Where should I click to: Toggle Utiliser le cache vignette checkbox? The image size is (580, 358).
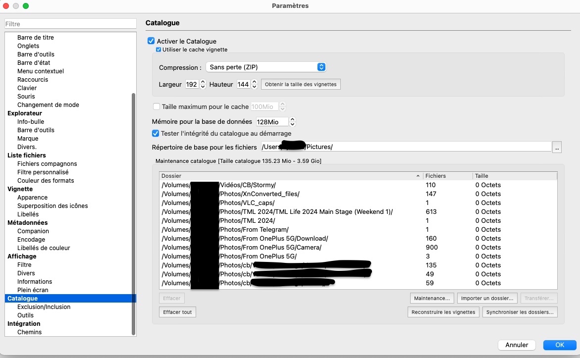158,50
